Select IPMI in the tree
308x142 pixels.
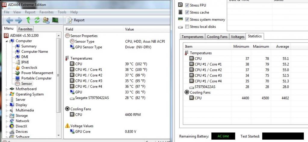tap(25, 62)
